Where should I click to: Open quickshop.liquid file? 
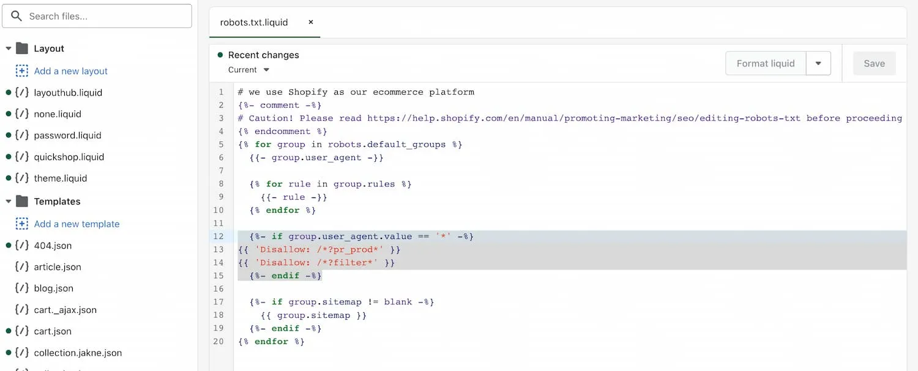pyautogui.click(x=69, y=156)
